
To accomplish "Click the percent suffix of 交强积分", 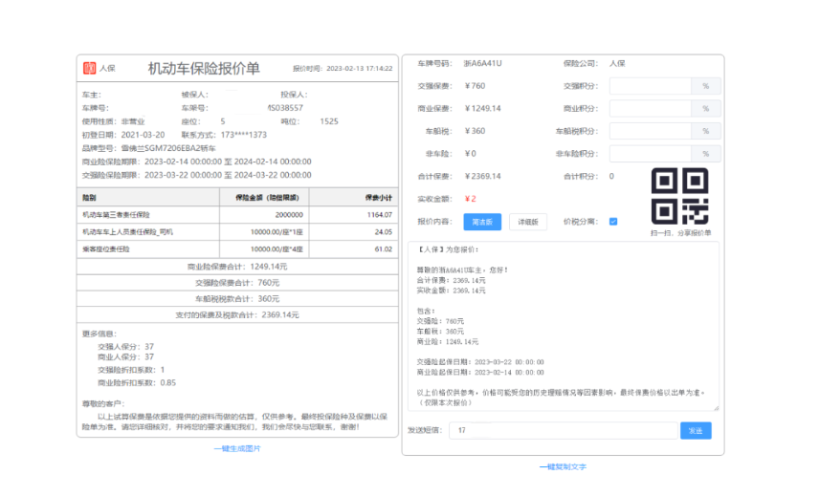I will point(706,86).
